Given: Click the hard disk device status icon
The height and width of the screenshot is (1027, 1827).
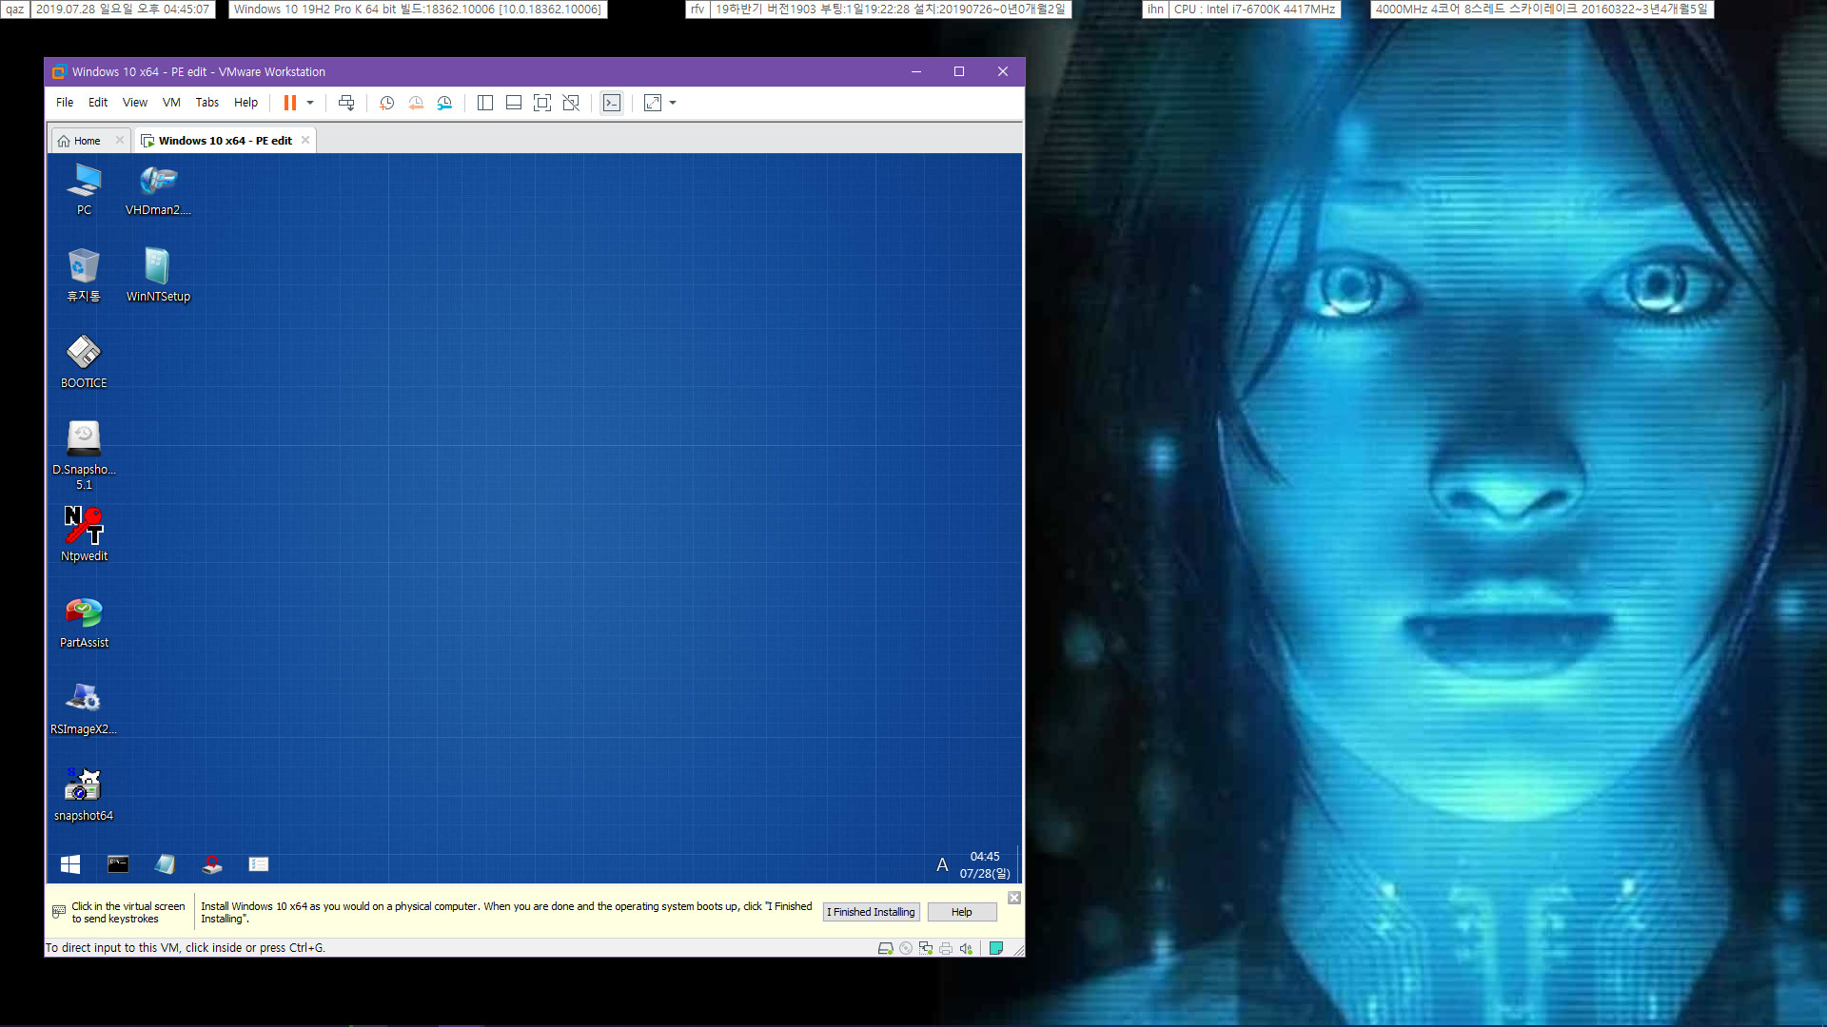Looking at the screenshot, I should (885, 948).
